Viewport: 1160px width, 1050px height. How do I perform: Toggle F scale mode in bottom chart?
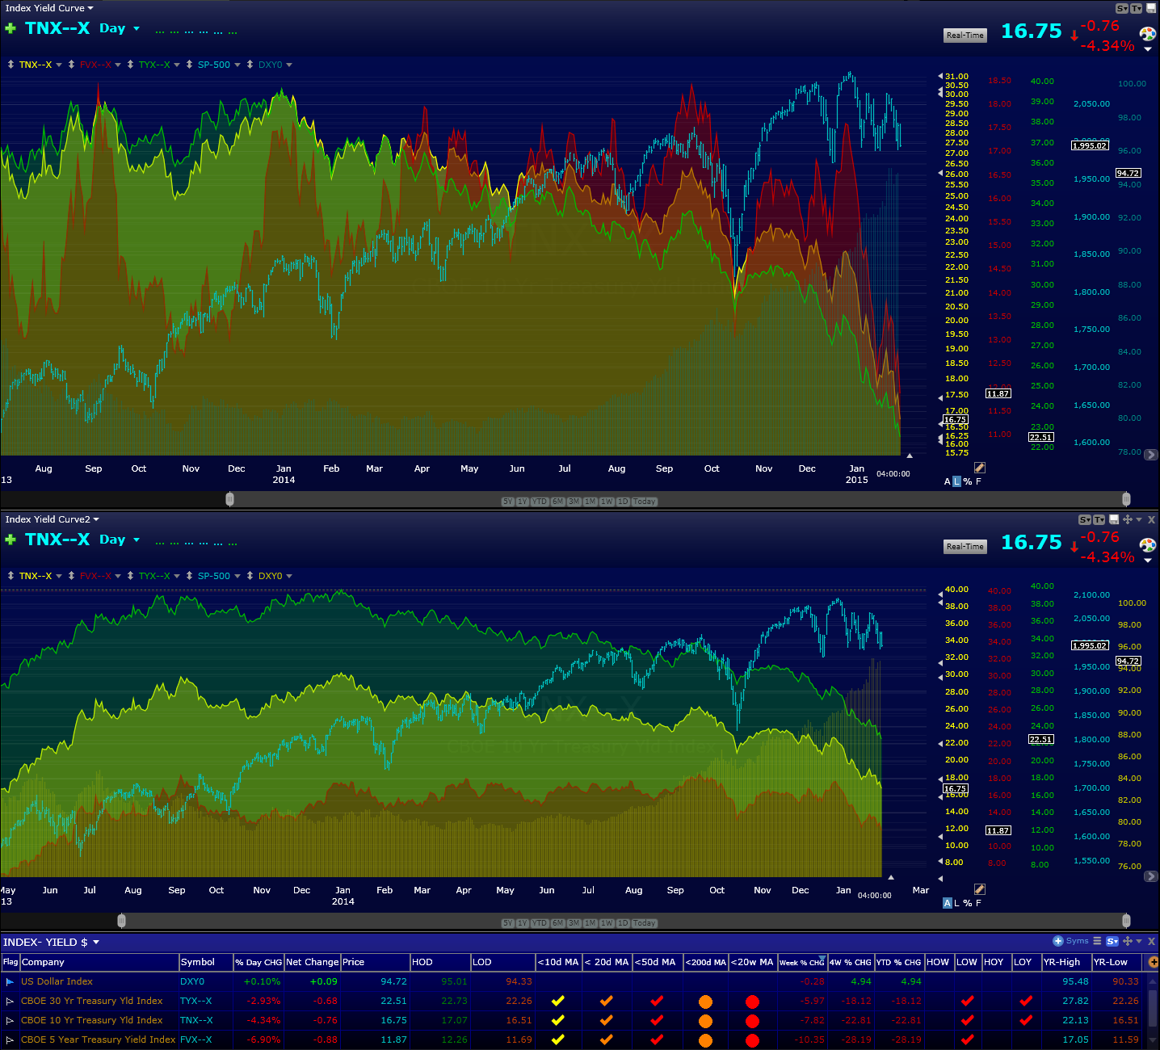978,903
